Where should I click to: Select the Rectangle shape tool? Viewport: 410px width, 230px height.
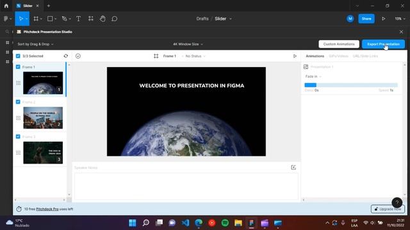tap(50, 19)
